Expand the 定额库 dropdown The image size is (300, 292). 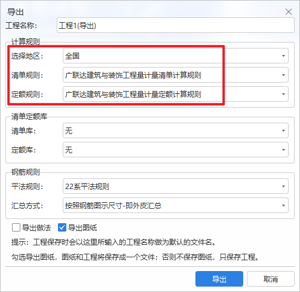[x=176, y=150]
